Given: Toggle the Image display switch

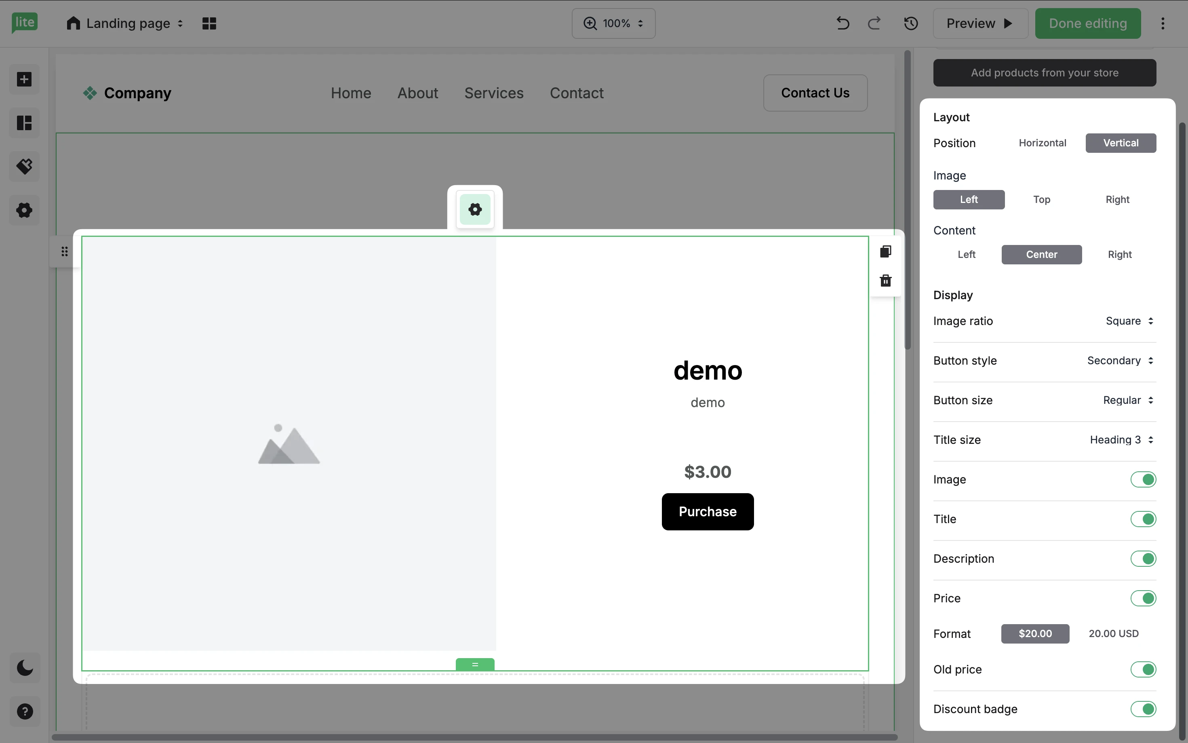Looking at the screenshot, I should 1143,479.
